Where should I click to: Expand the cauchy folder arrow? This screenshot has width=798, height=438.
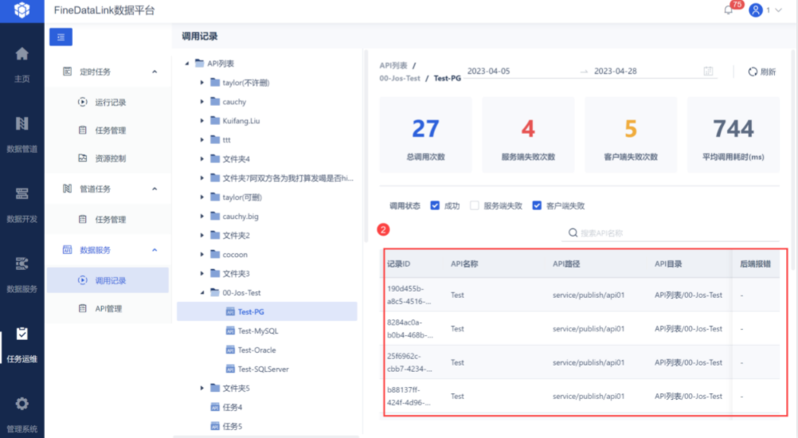[x=202, y=102]
